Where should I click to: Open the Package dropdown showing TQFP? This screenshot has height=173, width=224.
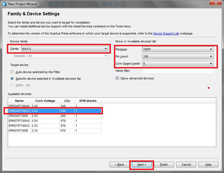point(178,49)
